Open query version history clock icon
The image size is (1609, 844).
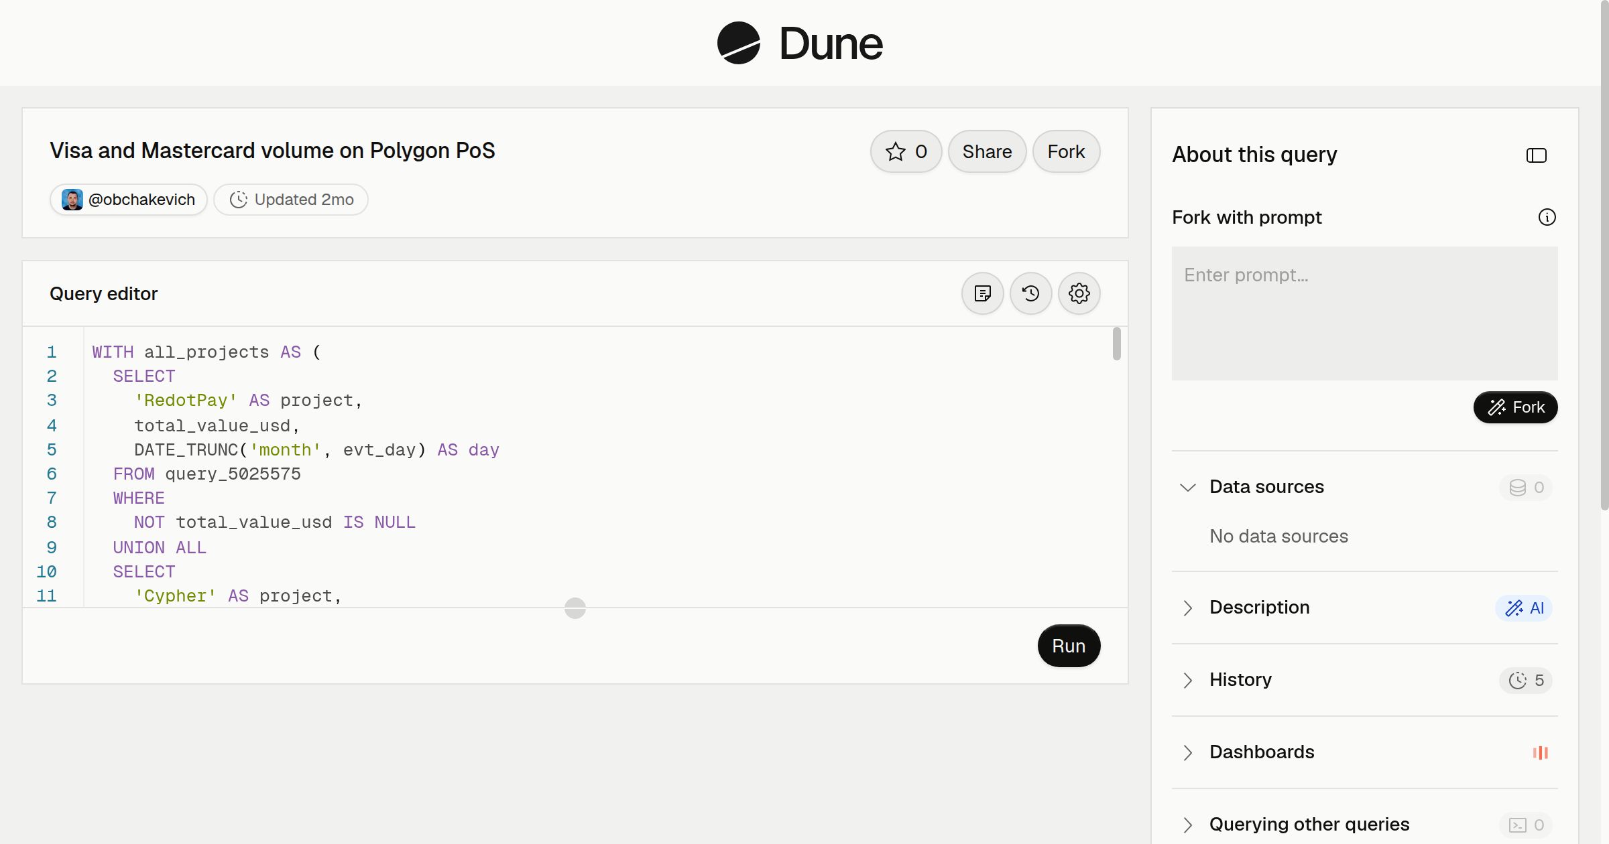tap(1030, 293)
